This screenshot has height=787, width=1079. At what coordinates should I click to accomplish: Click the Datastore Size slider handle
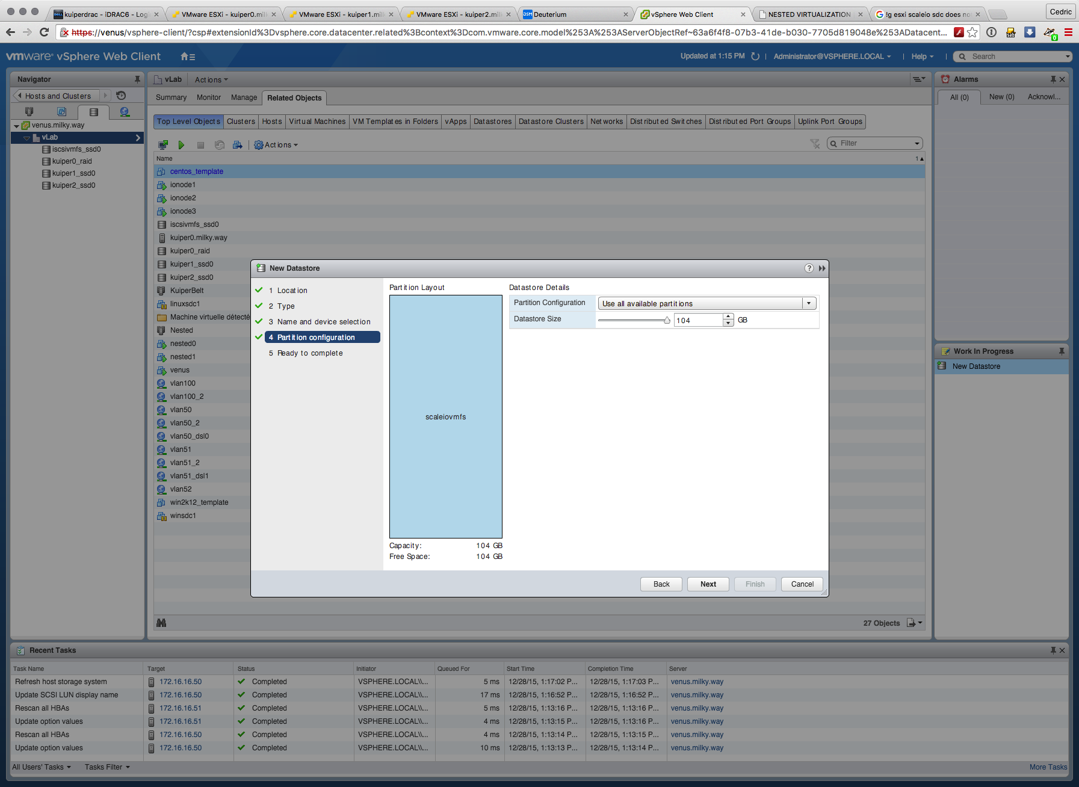tap(667, 320)
